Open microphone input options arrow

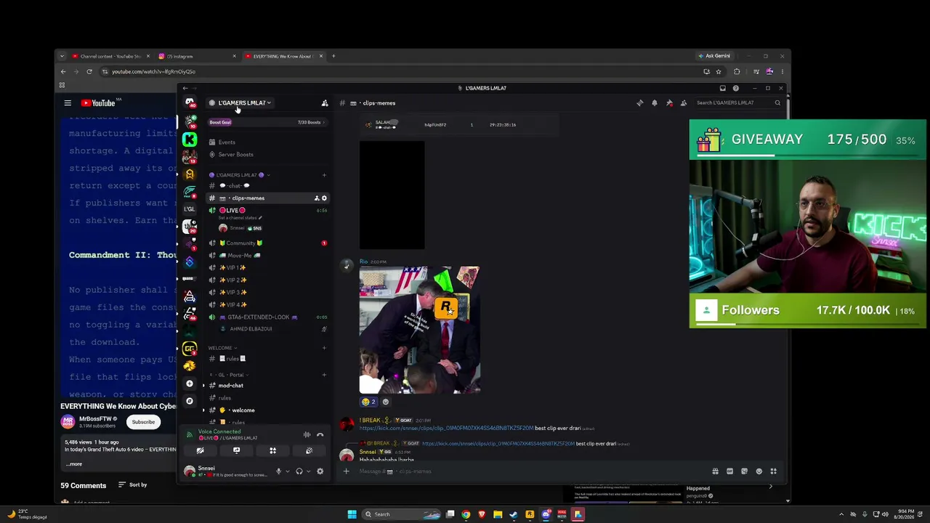(287, 471)
